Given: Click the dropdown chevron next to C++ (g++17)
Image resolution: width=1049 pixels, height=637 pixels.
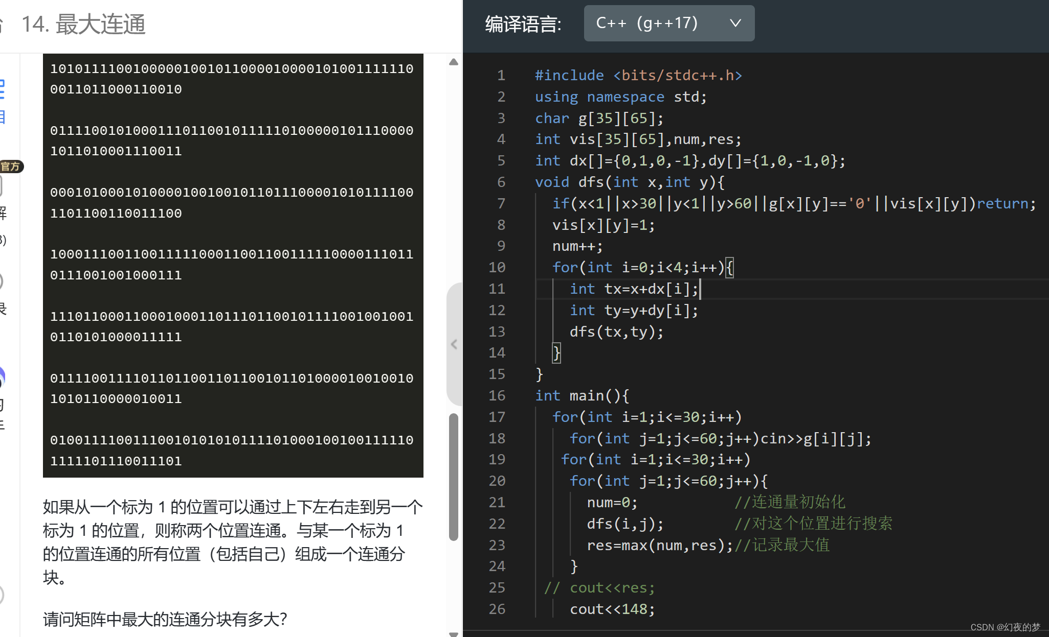Looking at the screenshot, I should click(735, 23).
